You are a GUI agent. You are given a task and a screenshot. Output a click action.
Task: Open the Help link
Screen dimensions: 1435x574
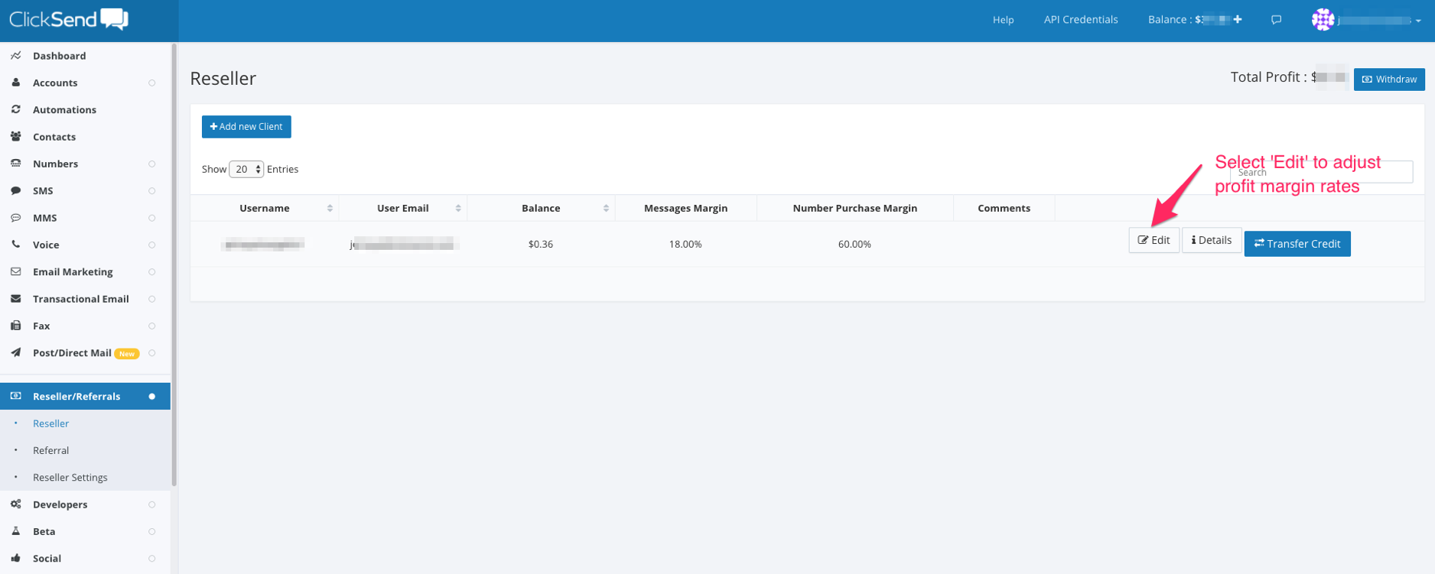[1003, 20]
